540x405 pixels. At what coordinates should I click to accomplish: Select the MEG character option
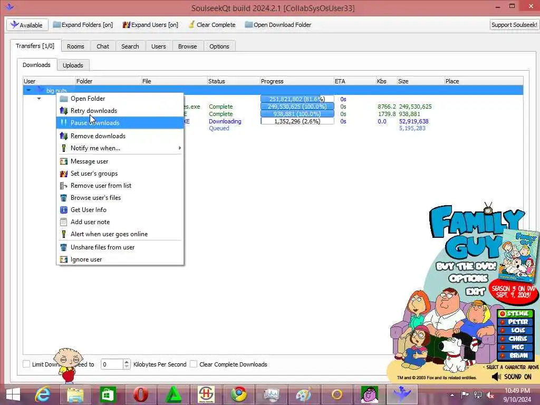(515, 347)
